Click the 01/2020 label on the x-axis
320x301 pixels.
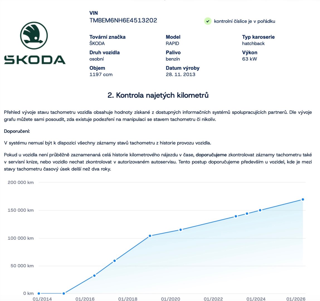[x=170, y=299]
